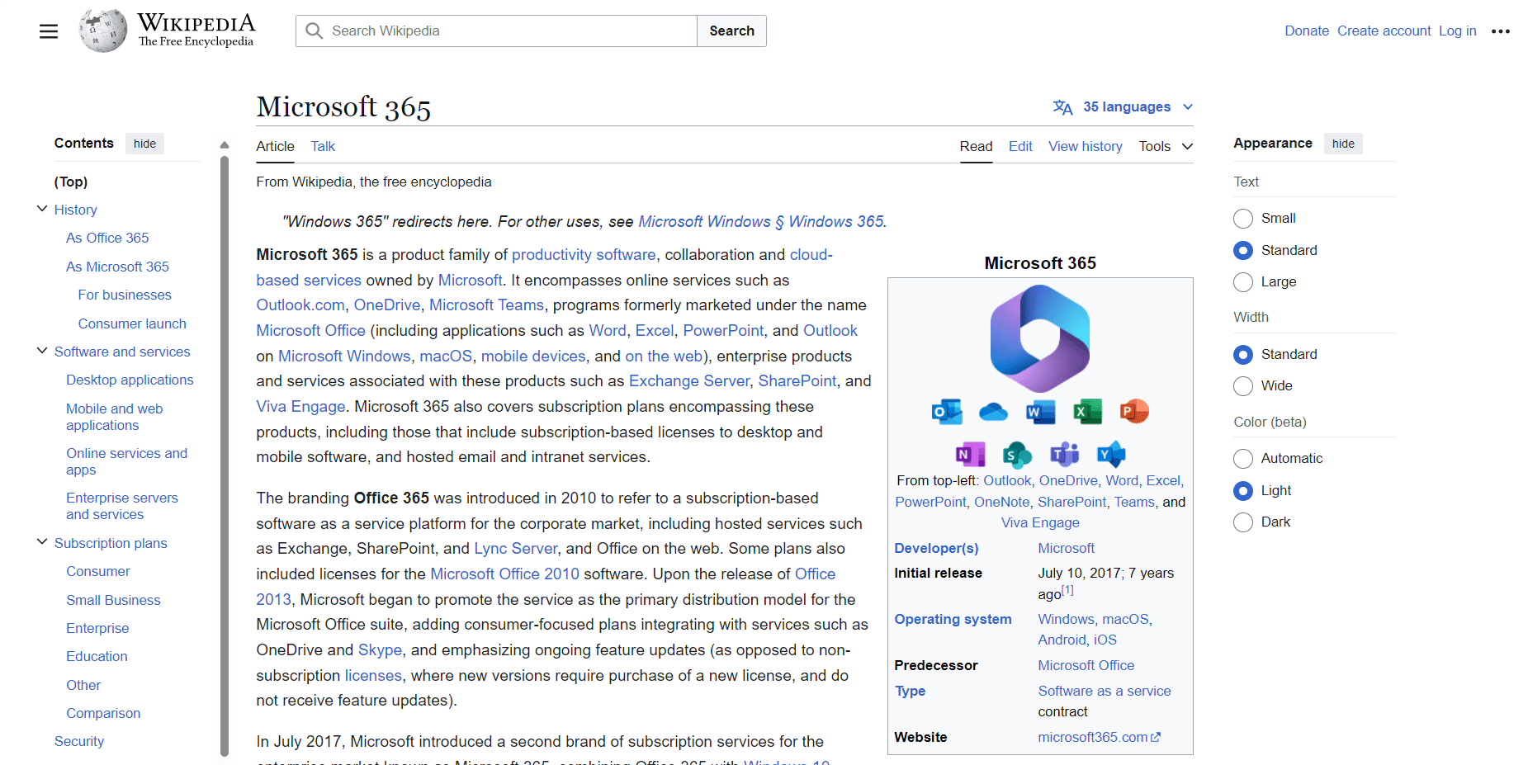1528x765 pixels.
Task: Select Standard page width
Action: pyautogui.click(x=1242, y=355)
